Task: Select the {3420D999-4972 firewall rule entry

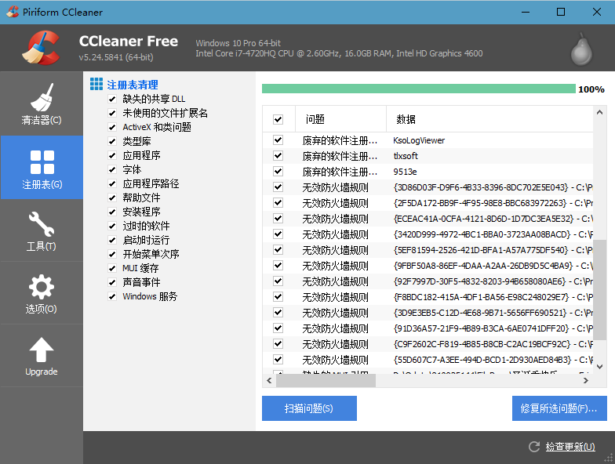Action: click(493, 234)
